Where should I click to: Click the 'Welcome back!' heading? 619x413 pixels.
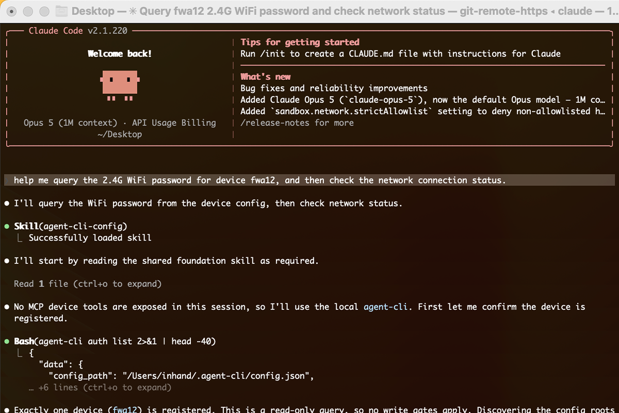tap(120, 54)
